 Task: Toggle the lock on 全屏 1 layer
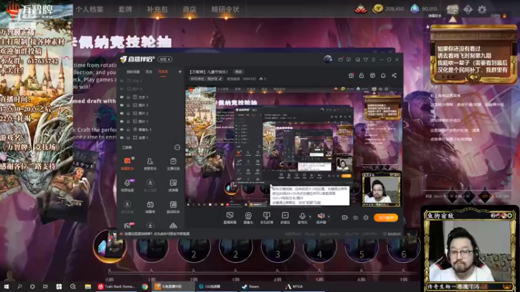[x=128, y=138]
